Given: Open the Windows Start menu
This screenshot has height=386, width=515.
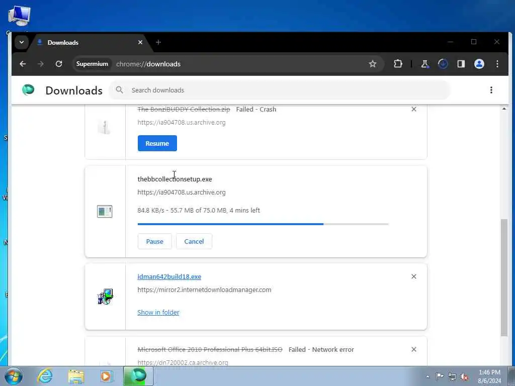Looking at the screenshot, I should click(x=14, y=376).
